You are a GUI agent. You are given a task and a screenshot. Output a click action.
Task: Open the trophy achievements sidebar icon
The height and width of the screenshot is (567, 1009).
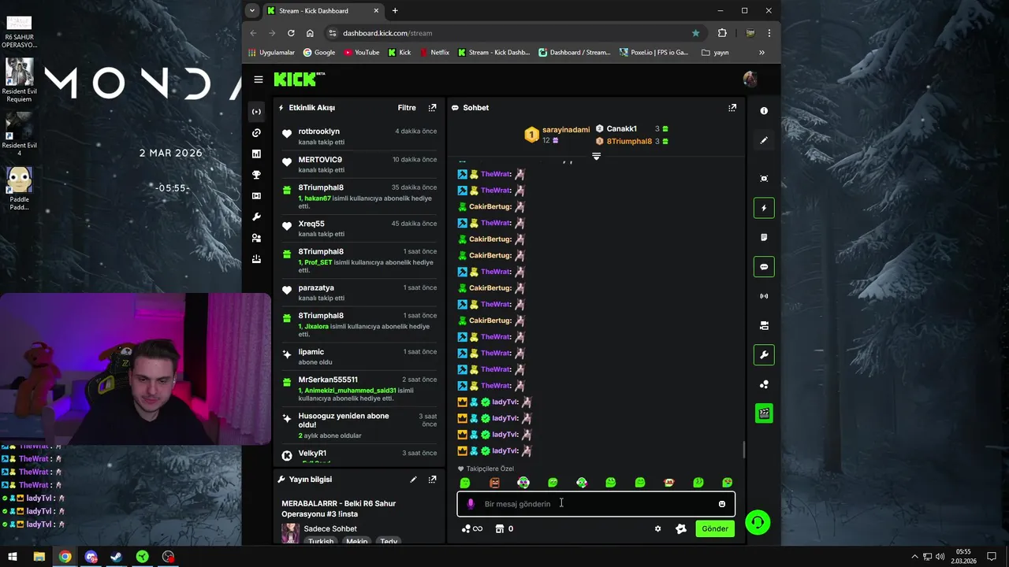[x=256, y=175]
